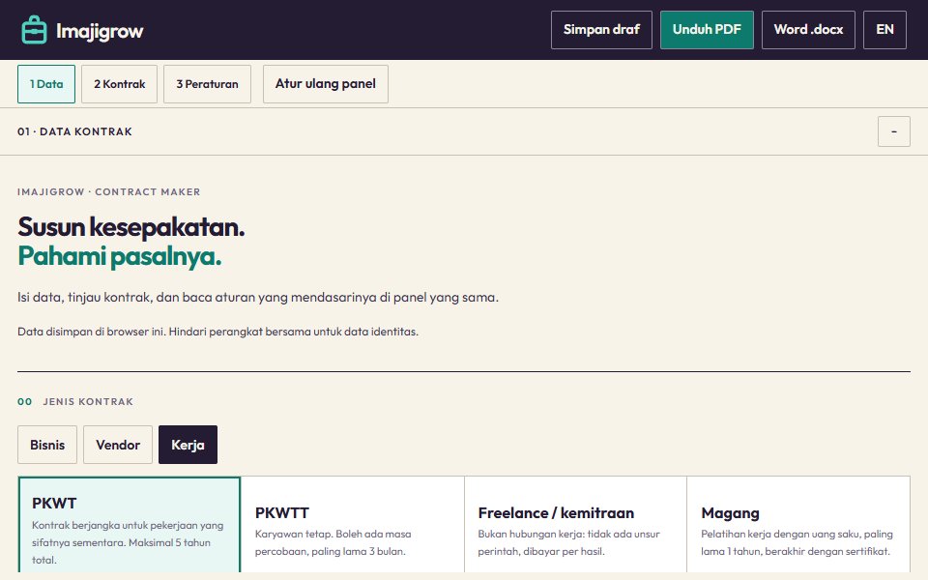The width and height of the screenshot is (928, 580).
Task: Click the 01 · Data Kontrak panel header
Action: [74, 131]
